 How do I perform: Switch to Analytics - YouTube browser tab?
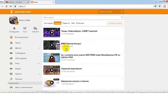17,2
